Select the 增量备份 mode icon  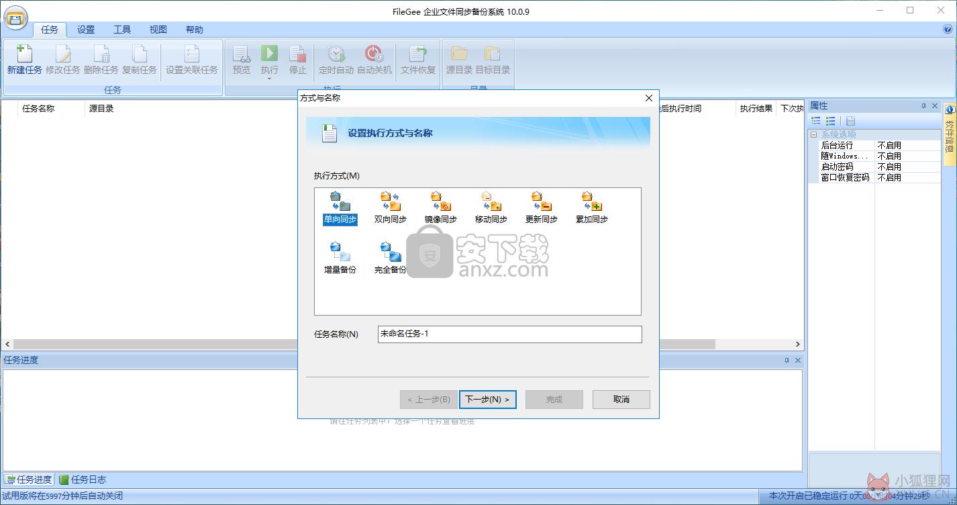pyautogui.click(x=340, y=252)
